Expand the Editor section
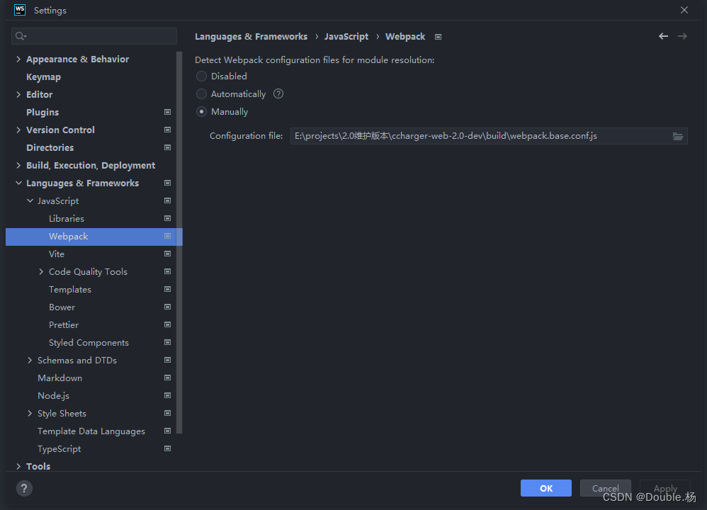 [x=18, y=94]
